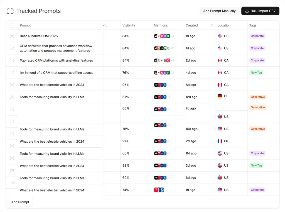Click the French flag icon for FR
Screen dimensions: 285x212
220,141
